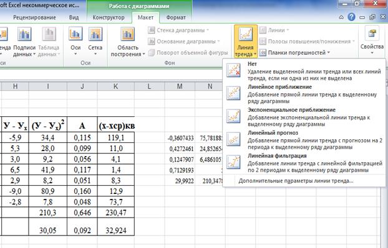Screen dimensions: 388x248
Task: Open the Оси axes icon
Action: click(x=75, y=34)
